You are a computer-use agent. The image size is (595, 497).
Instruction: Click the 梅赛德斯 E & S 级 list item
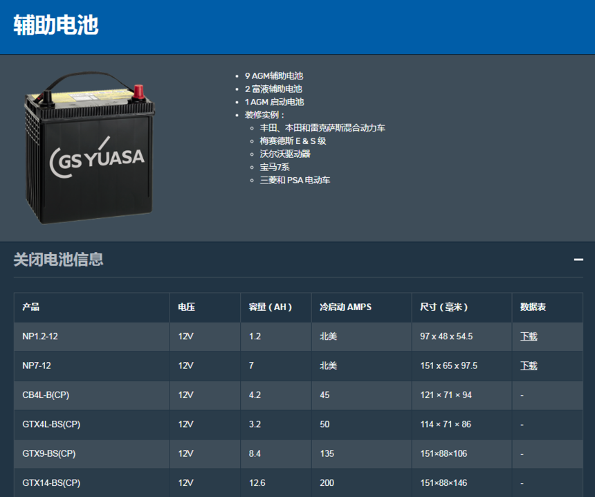[x=293, y=141]
